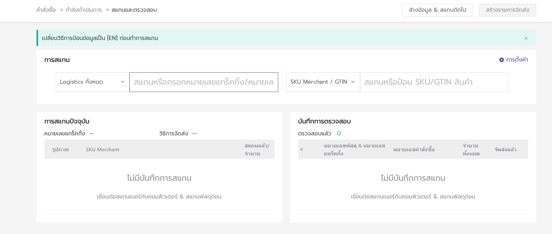This screenshot has height=234, width=552.
Task: Dismiss the [EN] input method notice banner
Action: 526,38
